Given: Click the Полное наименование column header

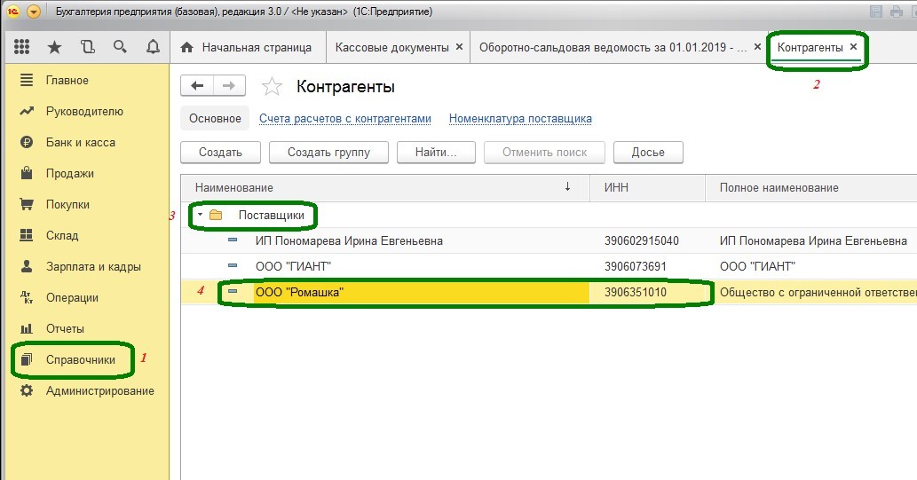Looking at the screenshot, I should 811,188.
